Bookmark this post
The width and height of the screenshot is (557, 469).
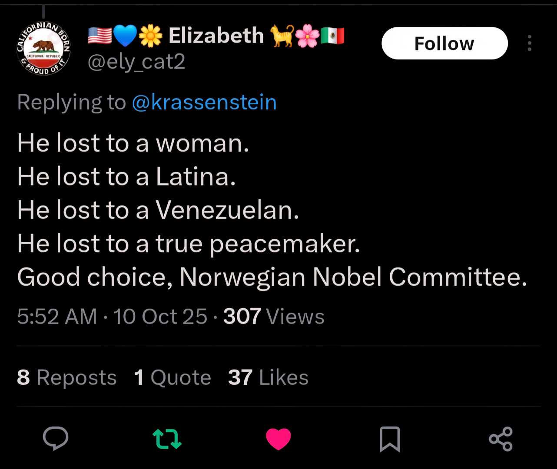tap(390, 439)
